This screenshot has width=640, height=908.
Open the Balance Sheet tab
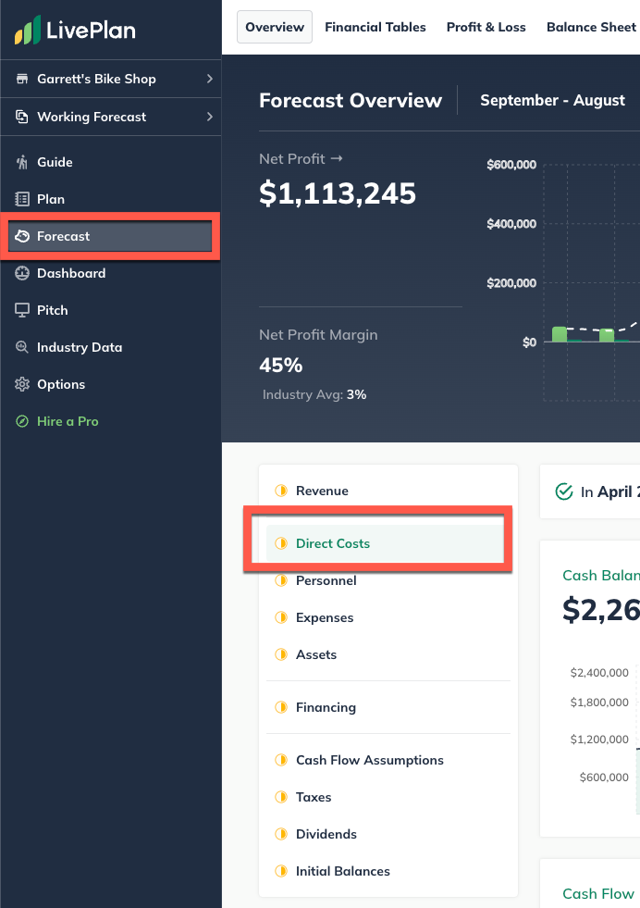(591, 27)
